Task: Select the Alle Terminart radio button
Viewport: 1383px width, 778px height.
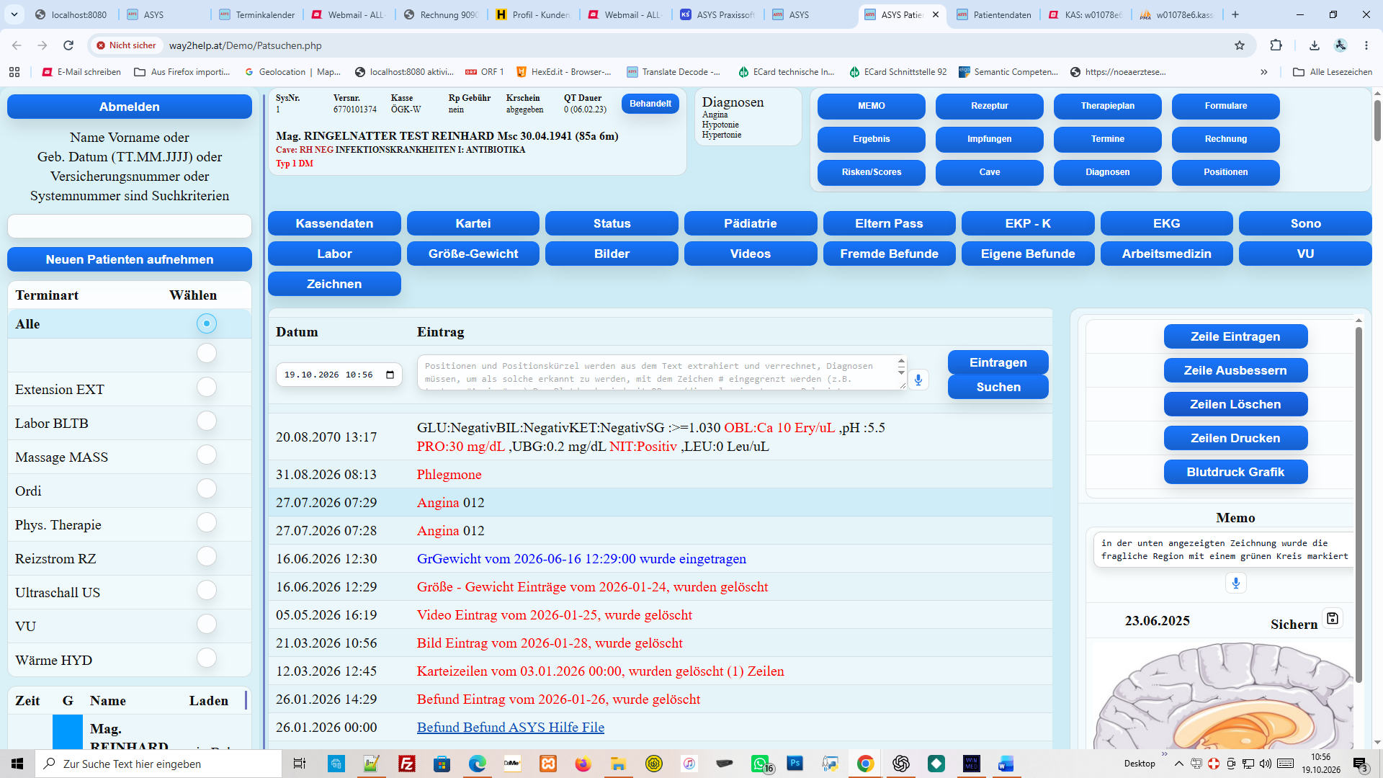Action: pos(207,324)
